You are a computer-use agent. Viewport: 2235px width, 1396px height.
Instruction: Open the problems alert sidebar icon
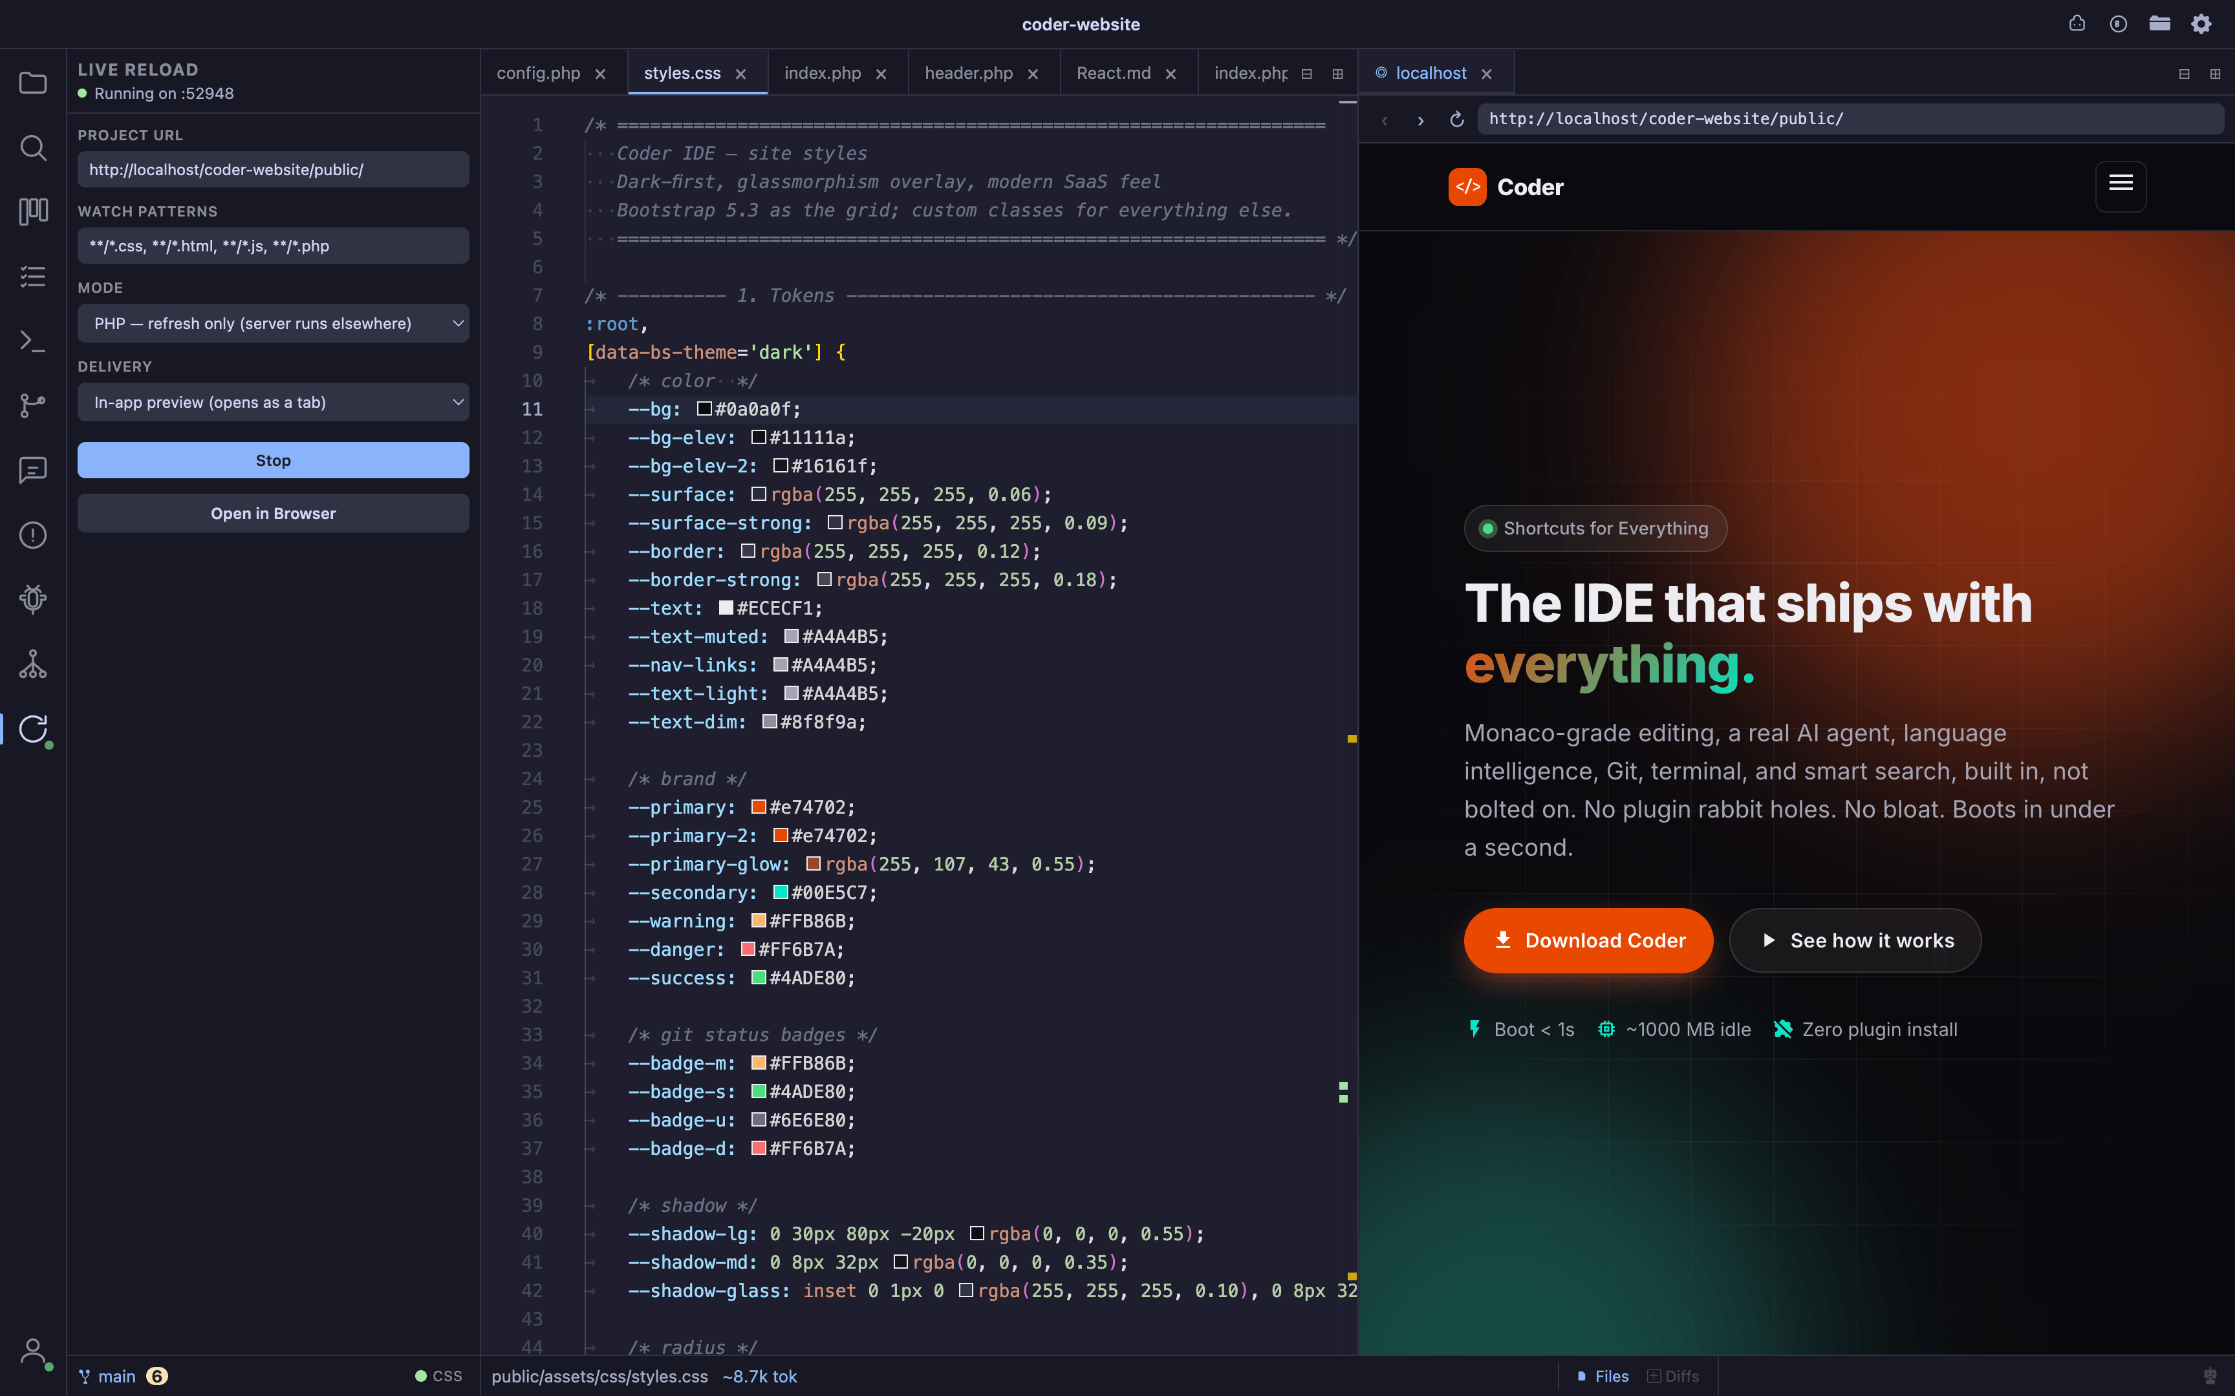[33, 534]
